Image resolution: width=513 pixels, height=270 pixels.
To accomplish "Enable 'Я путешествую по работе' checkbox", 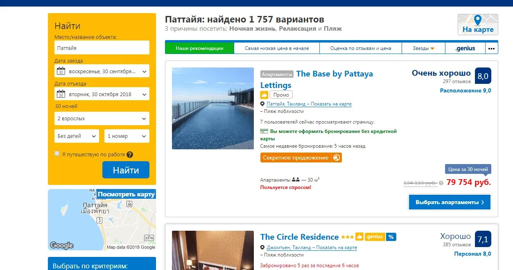I will (57, 154).
